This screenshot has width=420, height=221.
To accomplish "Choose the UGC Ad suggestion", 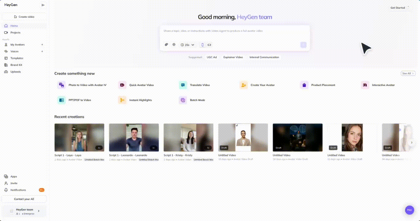I will pos(212,57).
